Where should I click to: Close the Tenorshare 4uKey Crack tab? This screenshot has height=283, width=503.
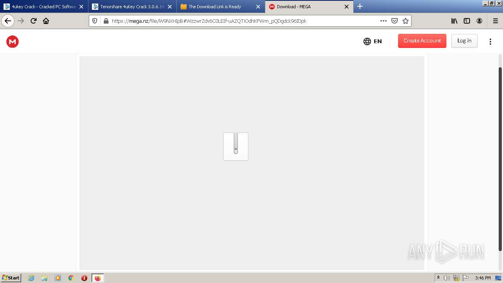point(170,7)
